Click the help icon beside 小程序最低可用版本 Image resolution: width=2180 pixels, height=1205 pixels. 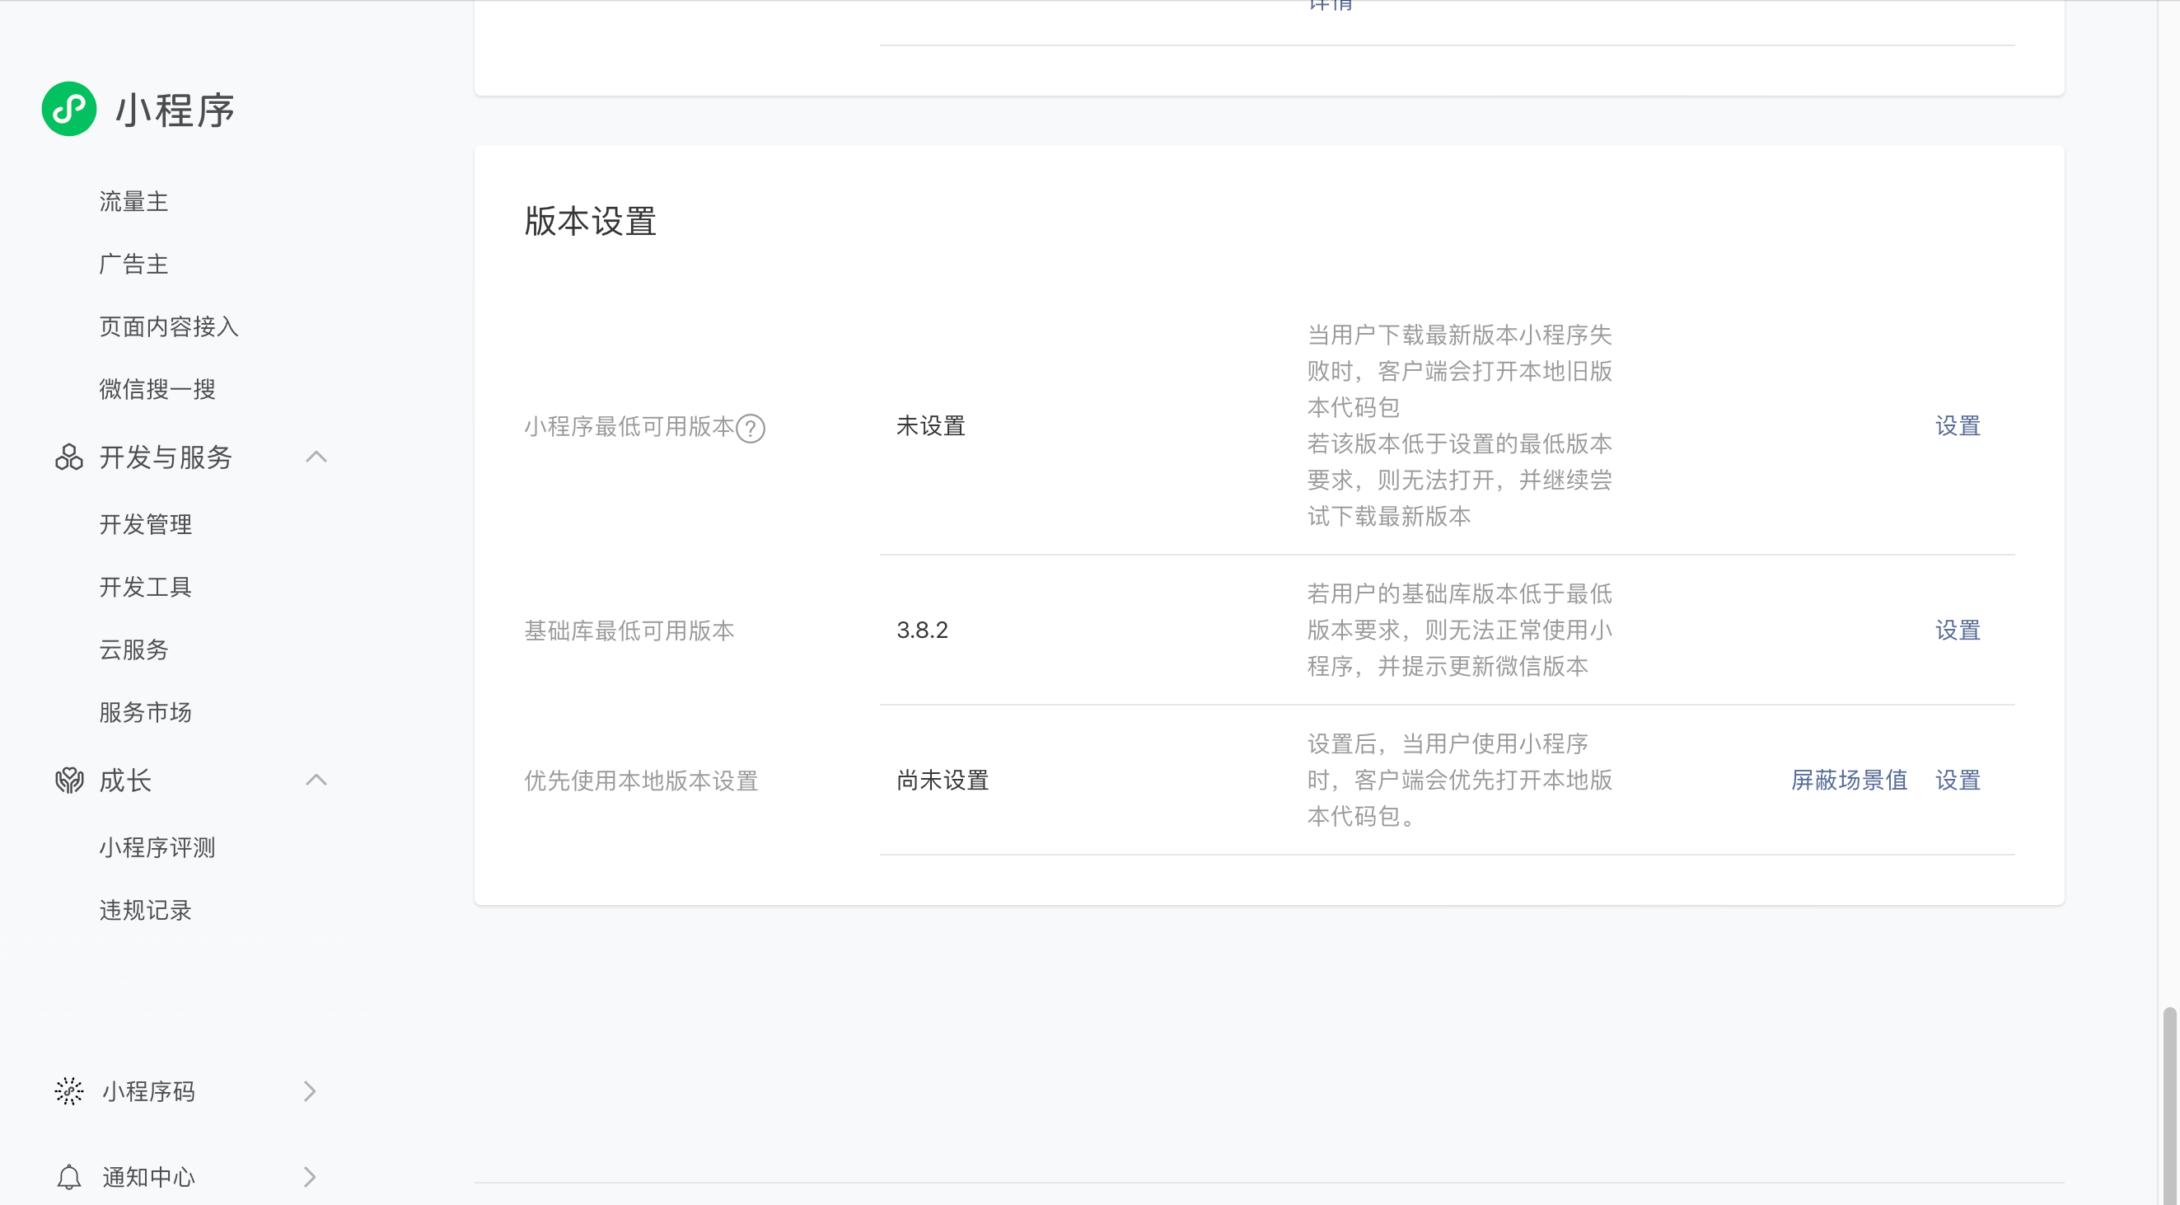pos(750,429)
